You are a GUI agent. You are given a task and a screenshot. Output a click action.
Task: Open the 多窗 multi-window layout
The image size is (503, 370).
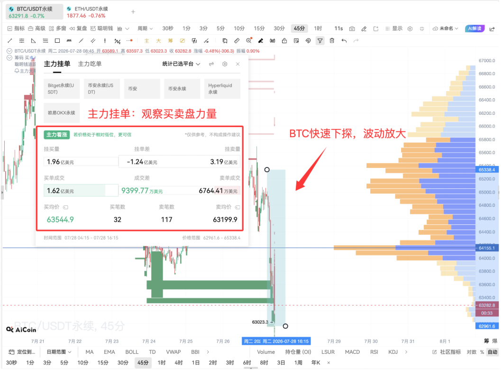pos(57,28)
